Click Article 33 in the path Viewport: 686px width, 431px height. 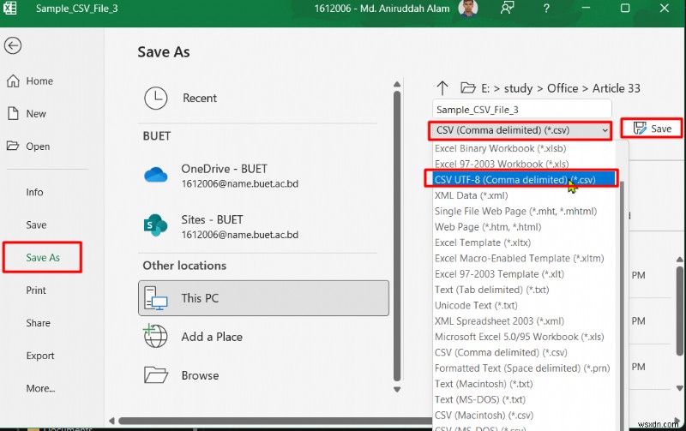[616, 88]
